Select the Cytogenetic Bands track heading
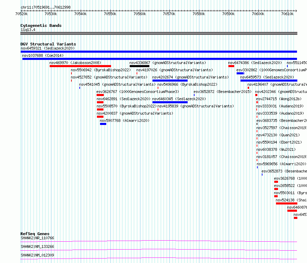The image size is (307, 263). click(x=41, y=25)
